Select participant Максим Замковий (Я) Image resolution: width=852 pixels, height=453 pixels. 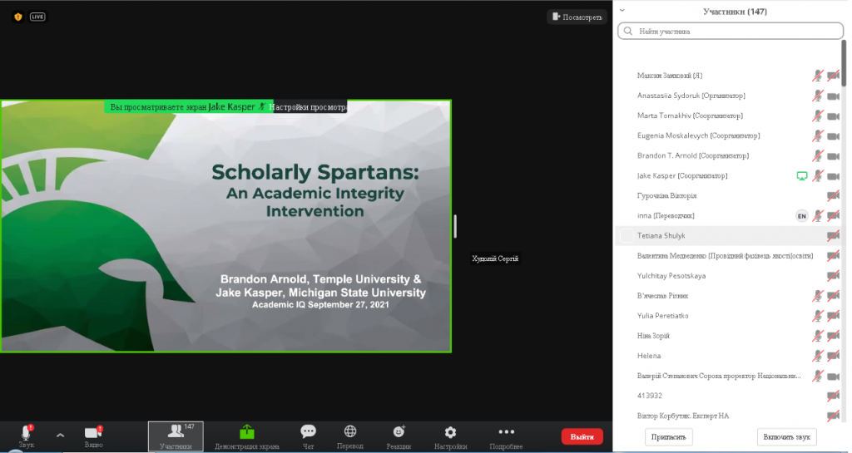[728, 76]
